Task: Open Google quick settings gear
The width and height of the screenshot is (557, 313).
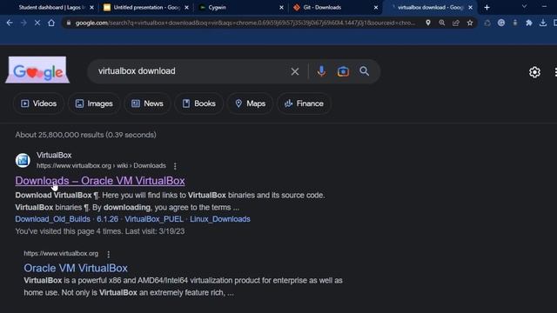Action: [534, 72]
